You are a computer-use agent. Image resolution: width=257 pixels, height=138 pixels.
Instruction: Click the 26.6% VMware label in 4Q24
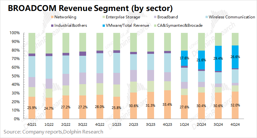[x=235, y=57]
